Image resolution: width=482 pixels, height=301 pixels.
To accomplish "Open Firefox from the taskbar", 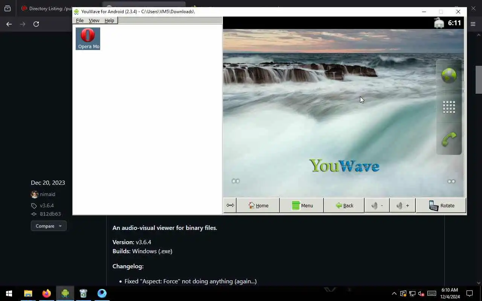I will tap(47, 293).
